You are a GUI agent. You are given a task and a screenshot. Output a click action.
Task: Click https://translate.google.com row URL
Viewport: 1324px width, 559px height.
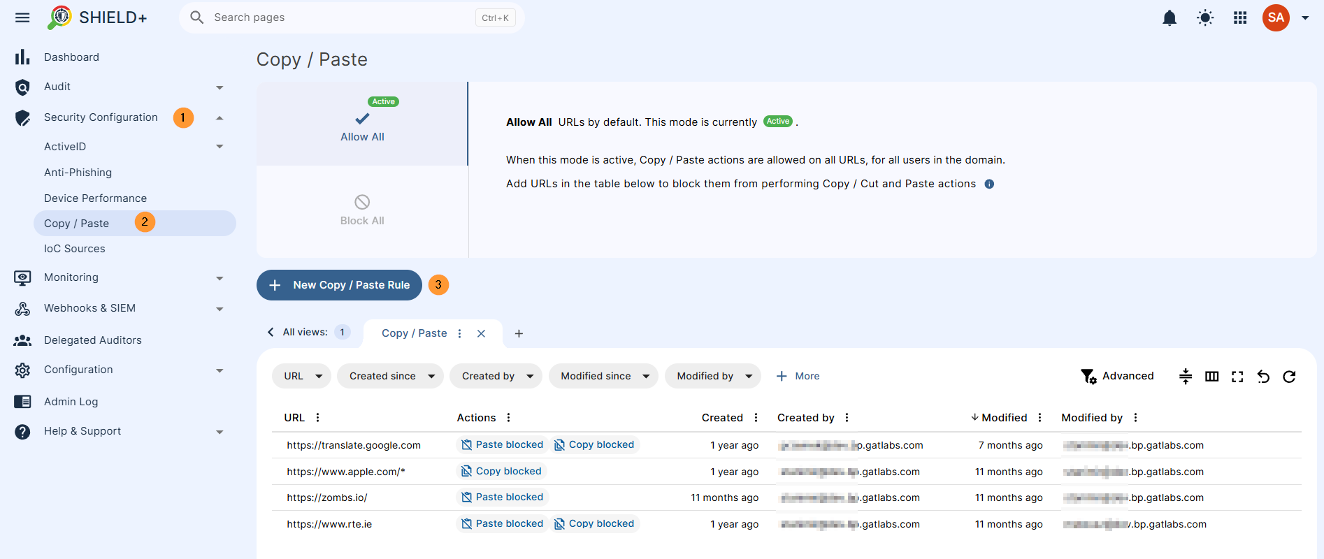(354, 445)
